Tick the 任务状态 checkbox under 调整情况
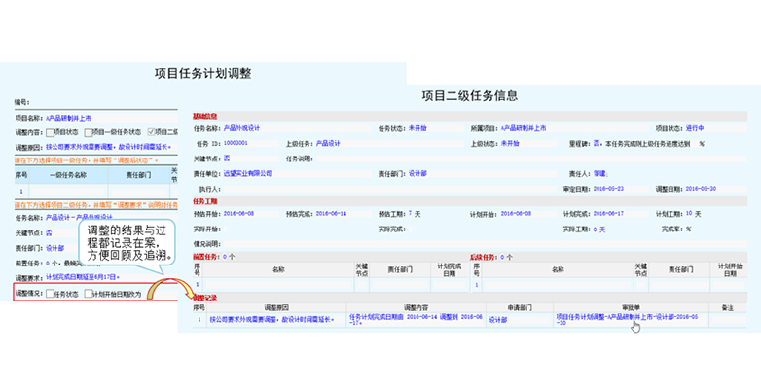Viewport: 761px width, 389px height. tap(50, 293)
